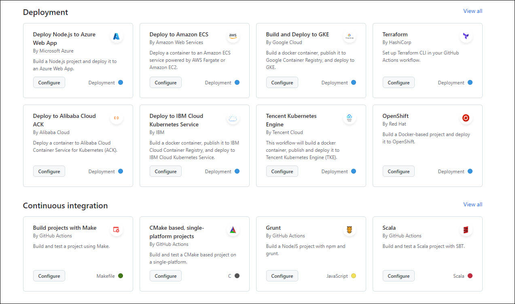Image resolution: width=515 pixels, height=304 pixels.
Task: Configure the Build projects with Make workflow
Action: [49, 276]
